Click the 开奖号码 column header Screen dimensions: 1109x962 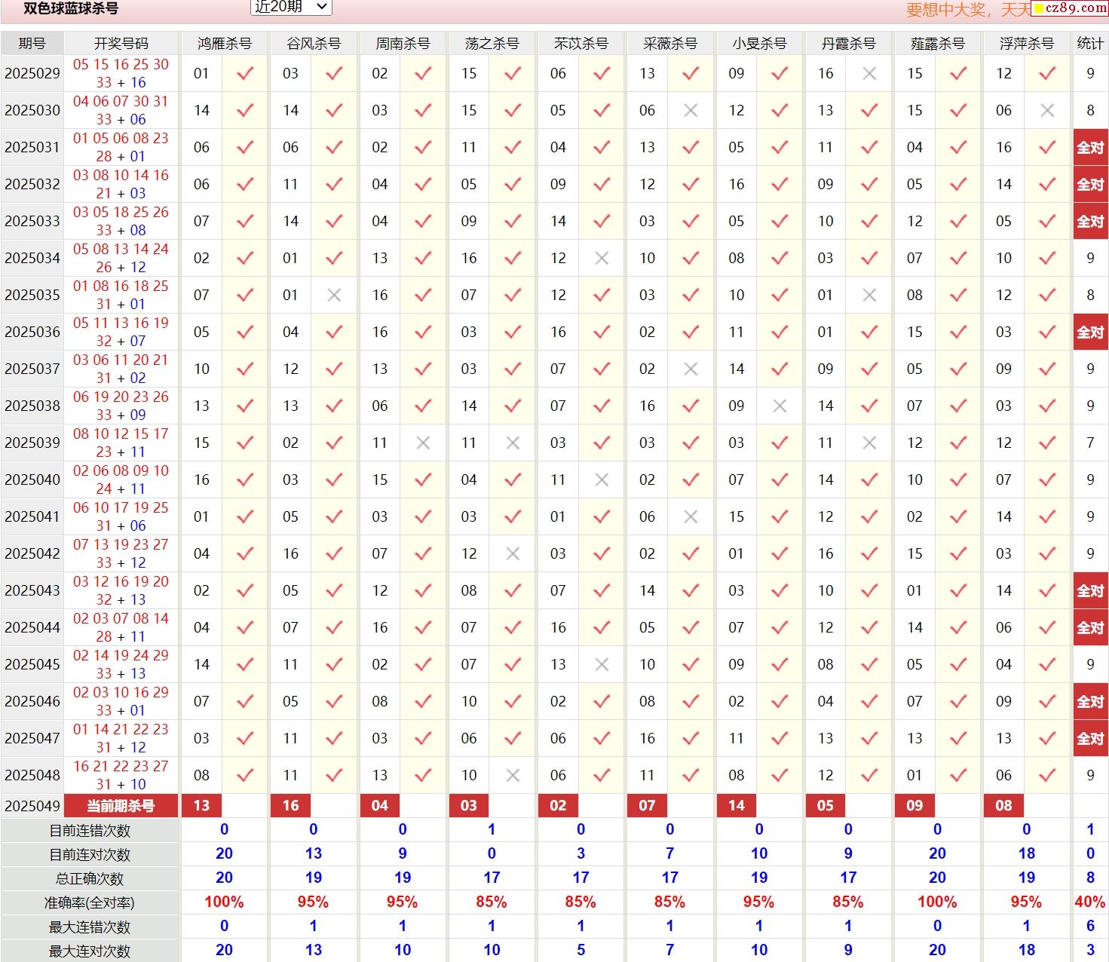pos(121,44)
